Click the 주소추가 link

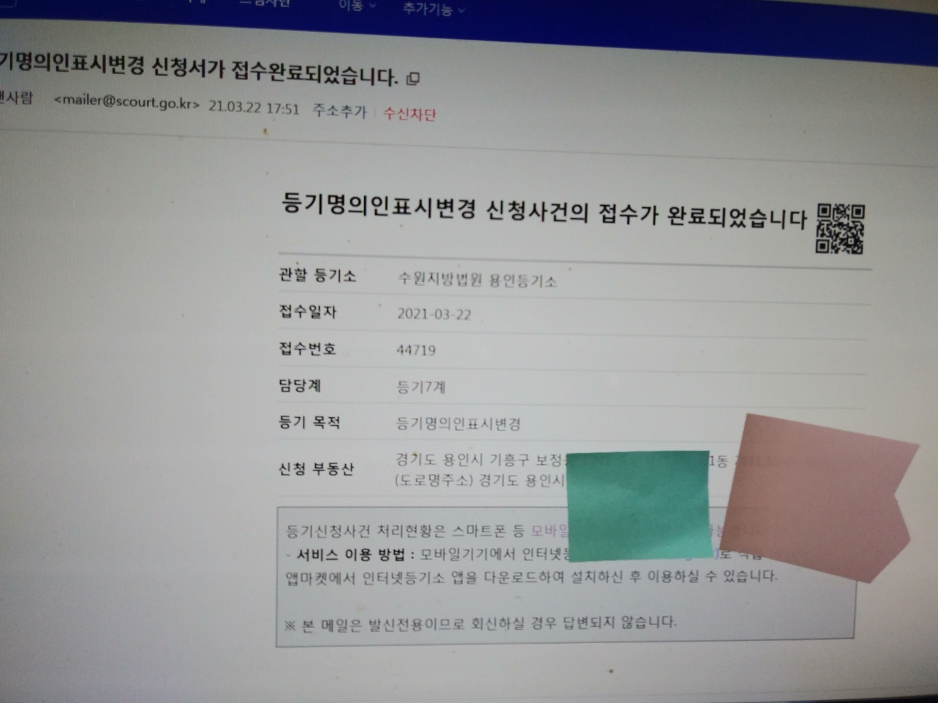339,111
